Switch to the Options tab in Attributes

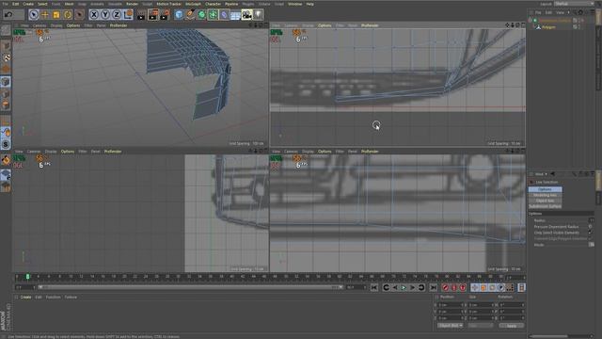[545, 189]
